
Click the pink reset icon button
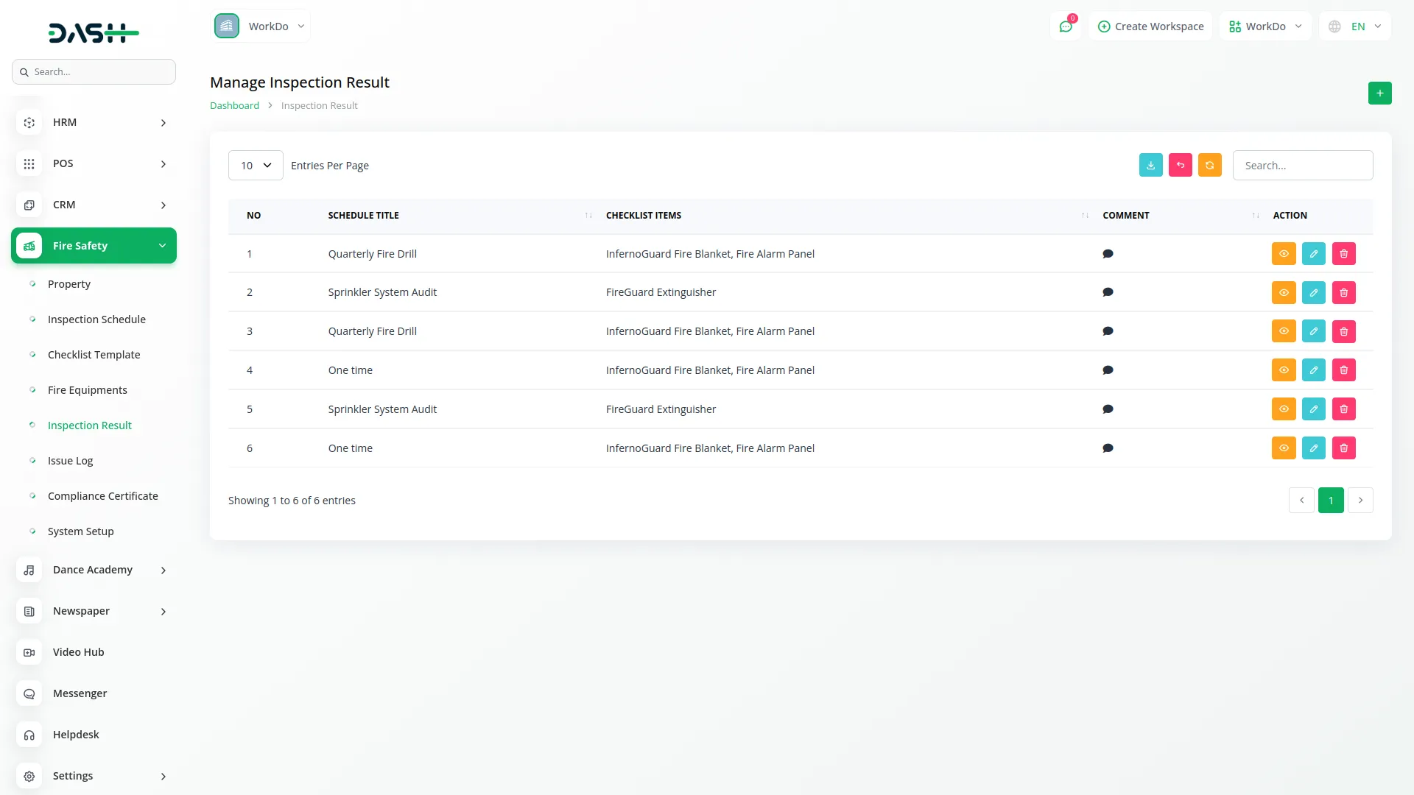click(1180, 166)
